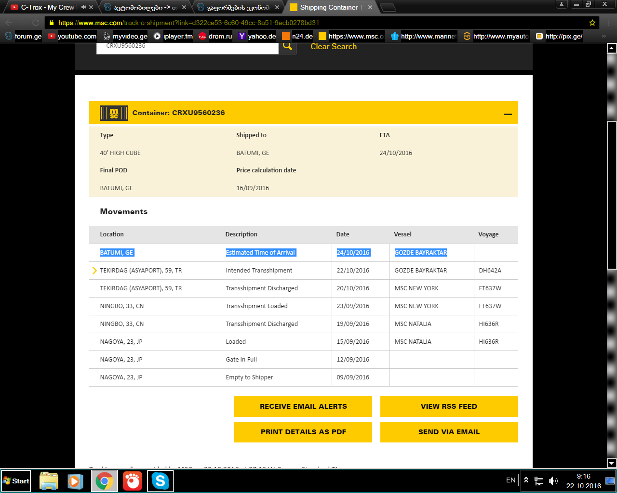This screenshot has height=493, width=617.
Task: Click PRINT DETAILS AS PDF button
Action: [303, 432]
